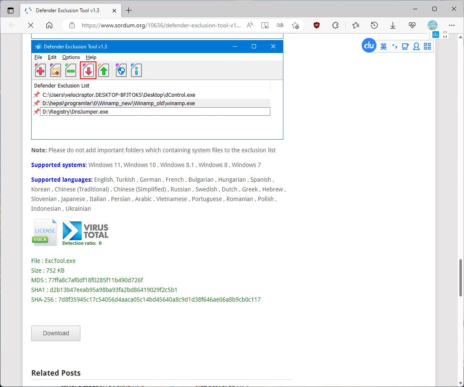This screenshot has height=387, width=464.
Task: Open the File menu dropdown
Action: (x=38, y=57)
